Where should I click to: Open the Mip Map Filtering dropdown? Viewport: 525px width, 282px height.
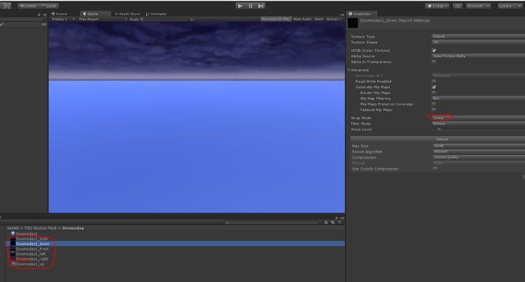478,98
